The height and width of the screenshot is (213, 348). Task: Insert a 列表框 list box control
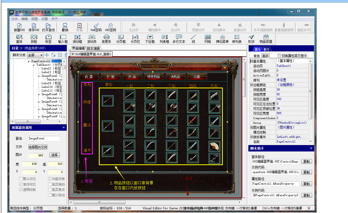point(164,39)
